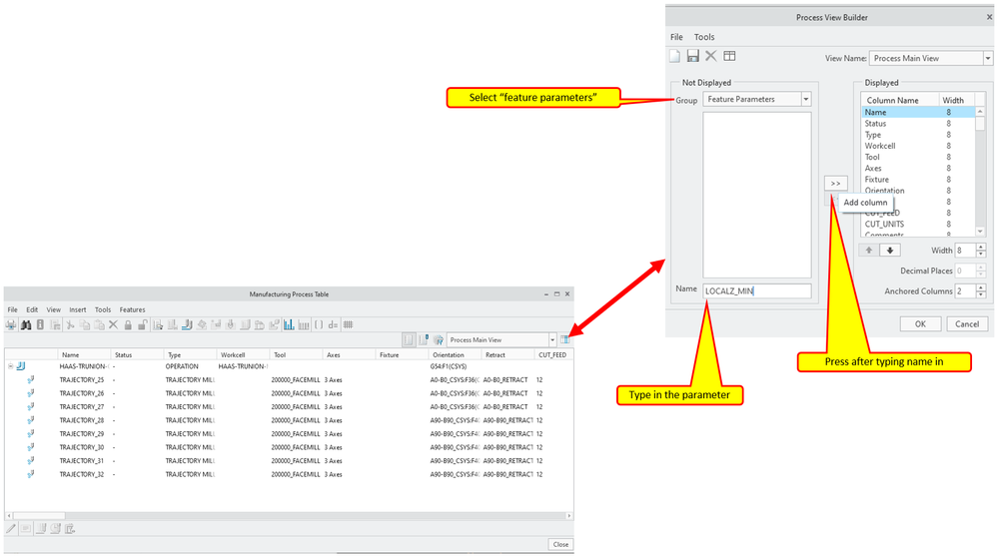Click Cancel in Process View Builder

tap(967, 323)
